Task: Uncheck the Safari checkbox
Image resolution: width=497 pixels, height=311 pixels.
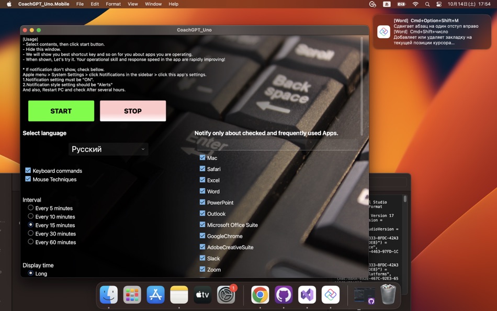Action: [x=202, y=169]
